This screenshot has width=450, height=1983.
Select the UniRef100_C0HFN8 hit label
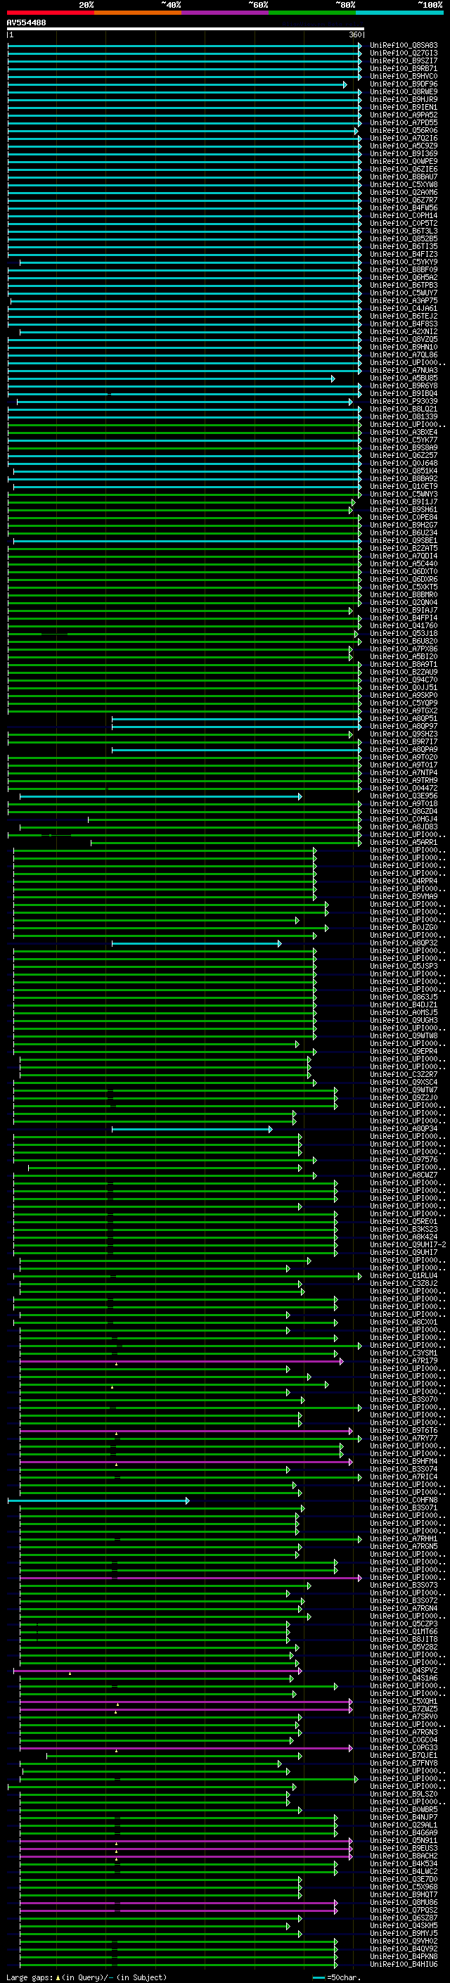[404, 1500]
